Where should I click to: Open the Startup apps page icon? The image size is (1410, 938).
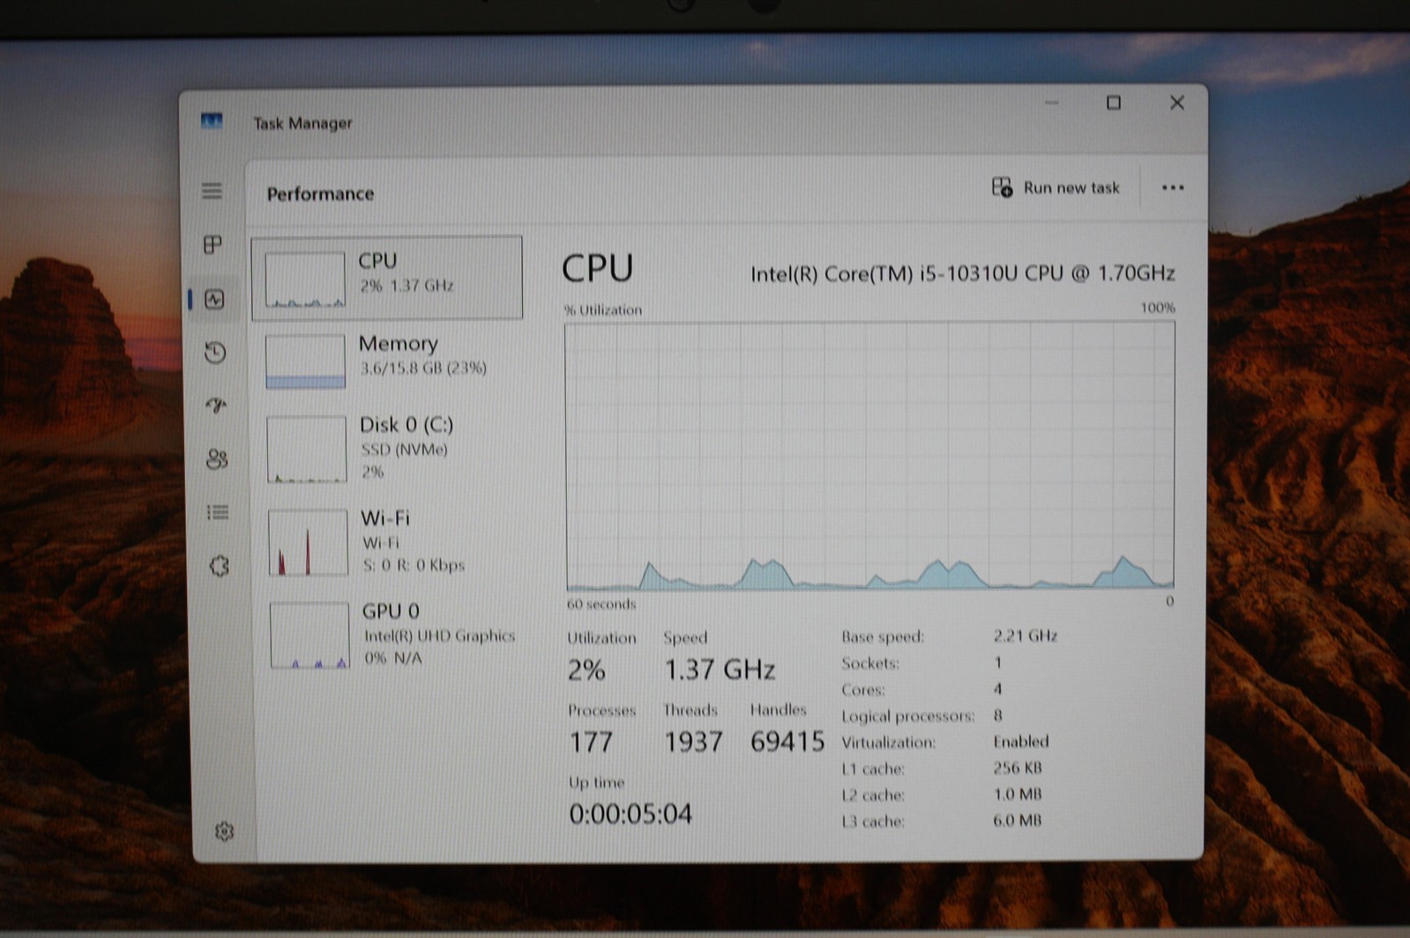[x=216, y=406]
